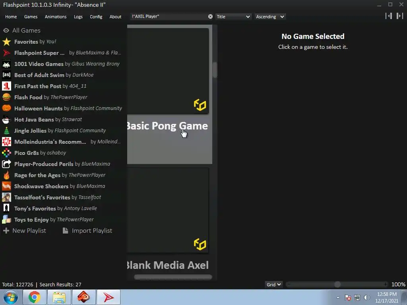The height and width of the screenshot is (305, 407).
Task: Open the Games tab
Action: [x=31, y=17]
